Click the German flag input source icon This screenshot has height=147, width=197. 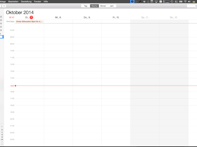[x=194, y=2]
